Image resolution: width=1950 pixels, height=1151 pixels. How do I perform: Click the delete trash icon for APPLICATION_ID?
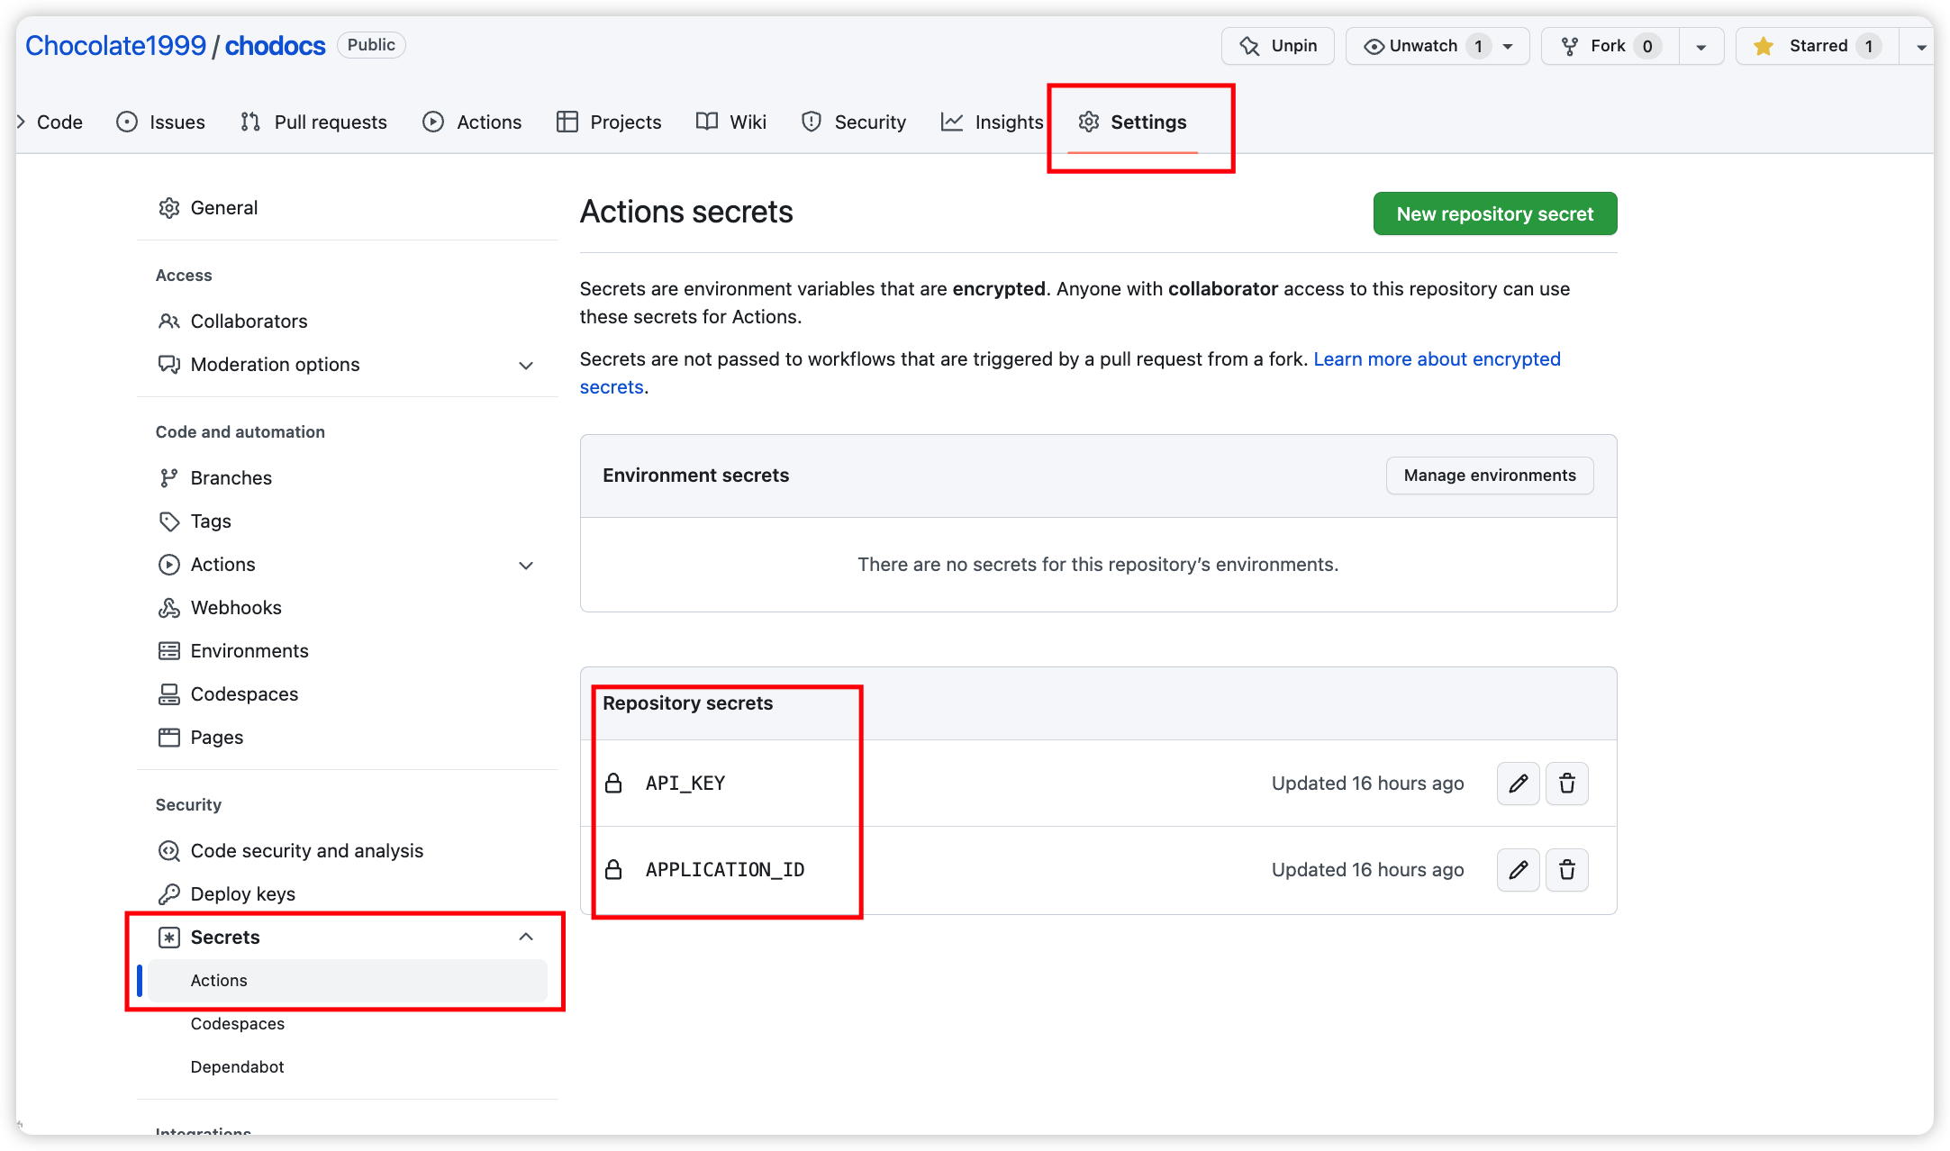tap(1568, 869)
